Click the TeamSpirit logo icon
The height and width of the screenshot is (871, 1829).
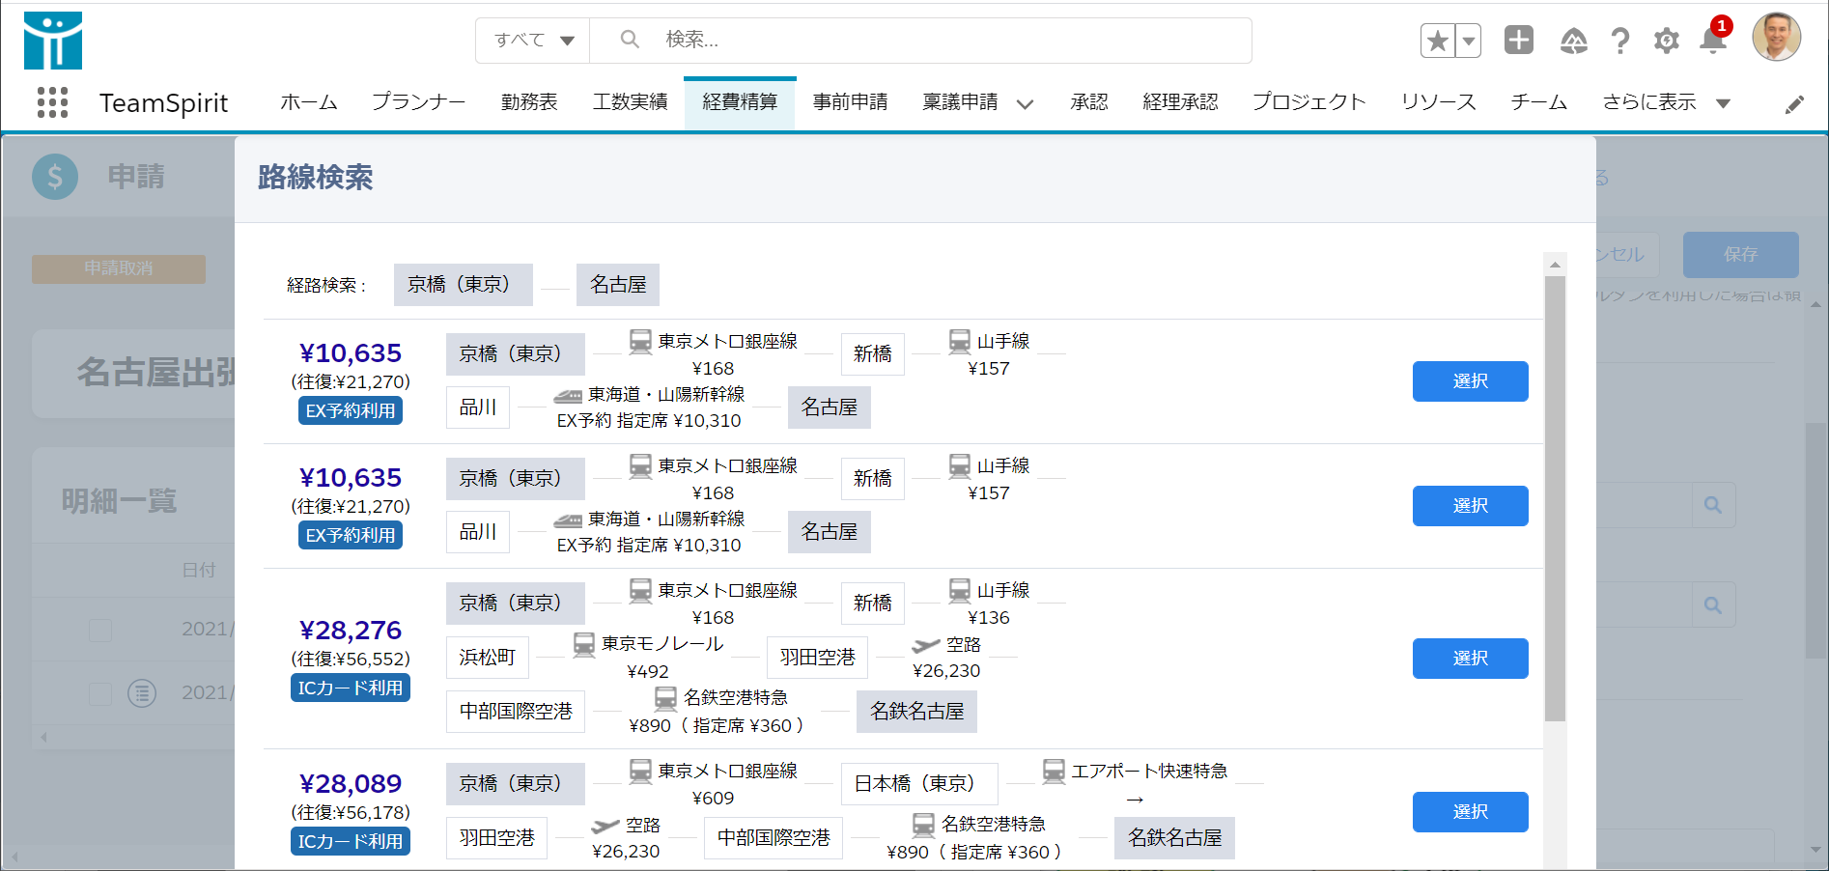click(x=53, y=41)
